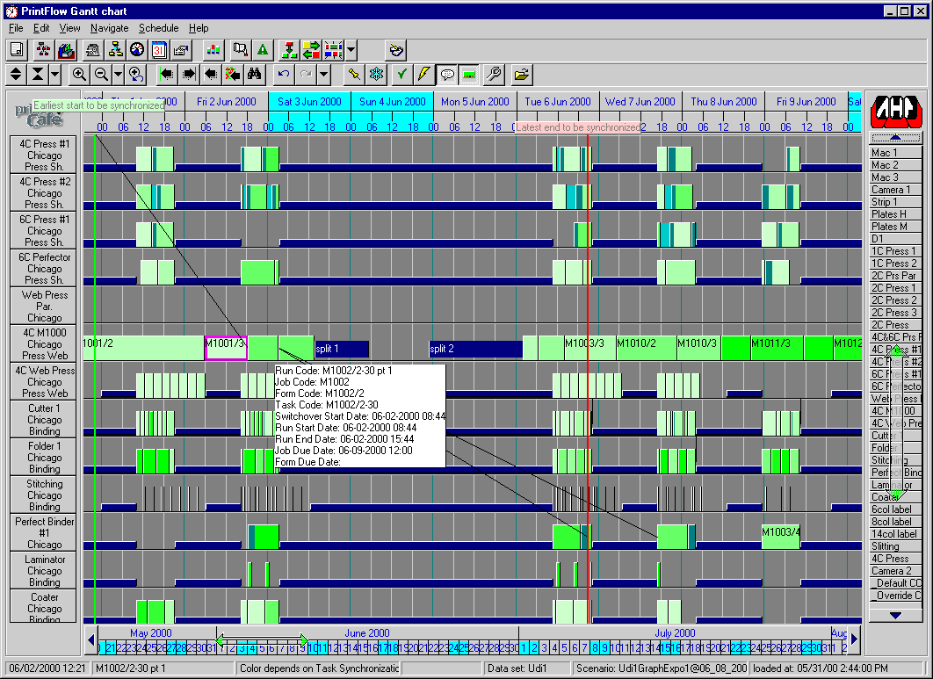The height and width of the screenshot is (679, 933).
Task: Click the binoculars find icon
Action: 255,75
